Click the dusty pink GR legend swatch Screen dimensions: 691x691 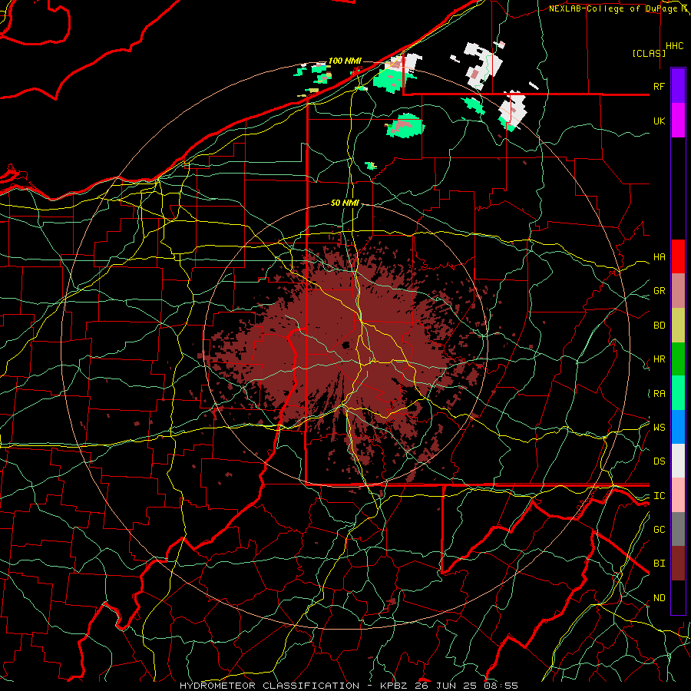click(x=678, y=291)
